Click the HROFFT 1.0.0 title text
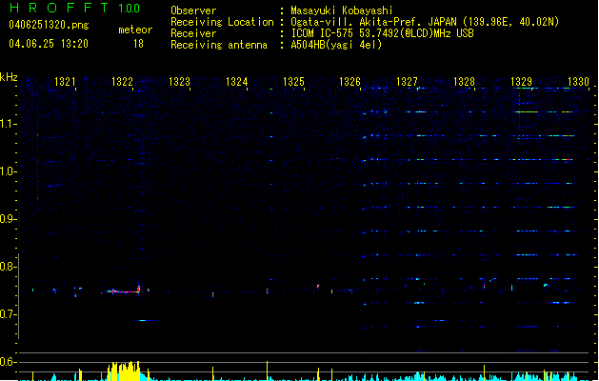The height and width of the screenshot is (381, 599). coord(74,8)
